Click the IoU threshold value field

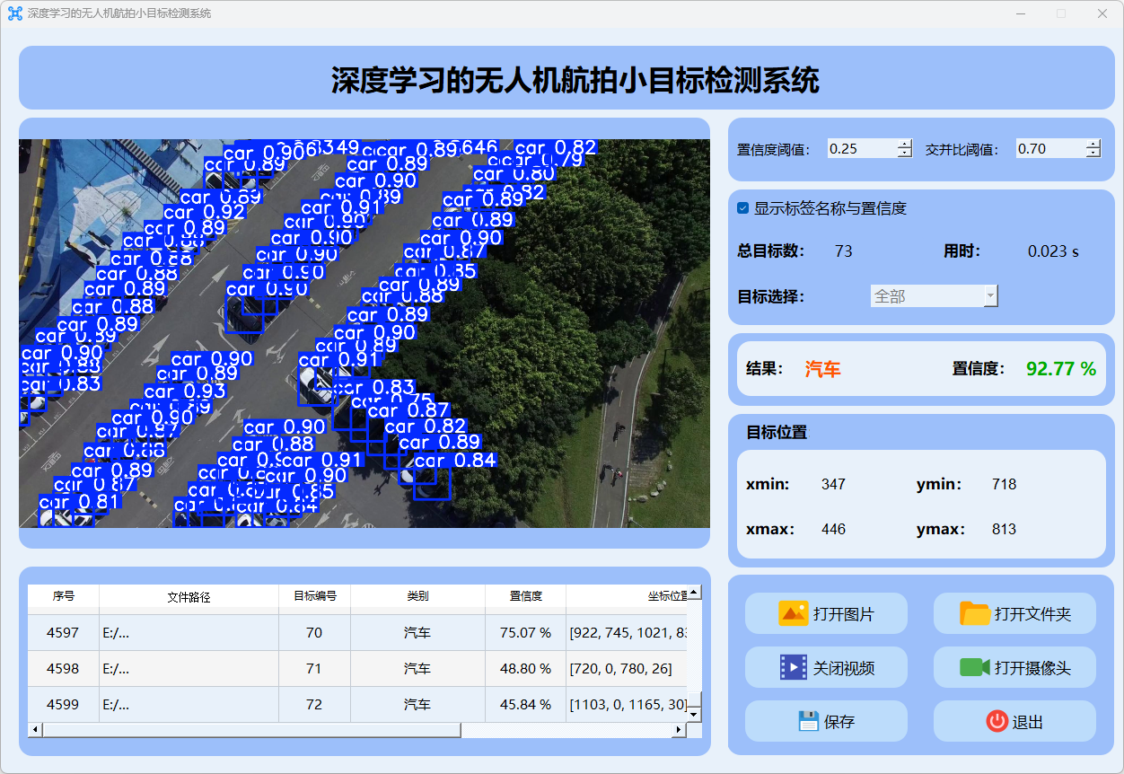click(x=1049, y=149)
